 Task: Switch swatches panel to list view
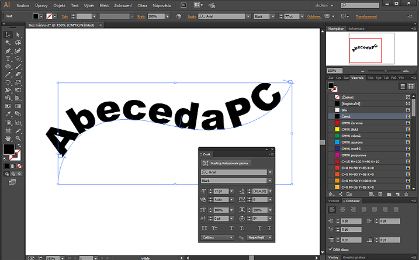click(x=403, y=86)
